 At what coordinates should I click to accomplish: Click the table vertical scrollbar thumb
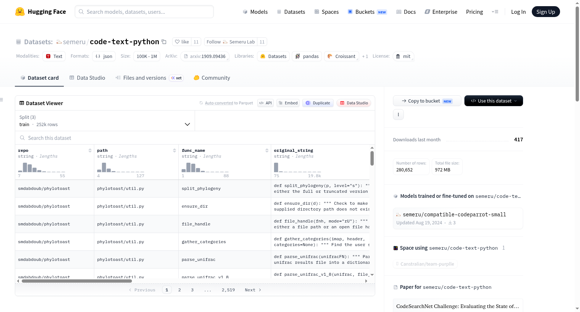click(x=372, y=158)
